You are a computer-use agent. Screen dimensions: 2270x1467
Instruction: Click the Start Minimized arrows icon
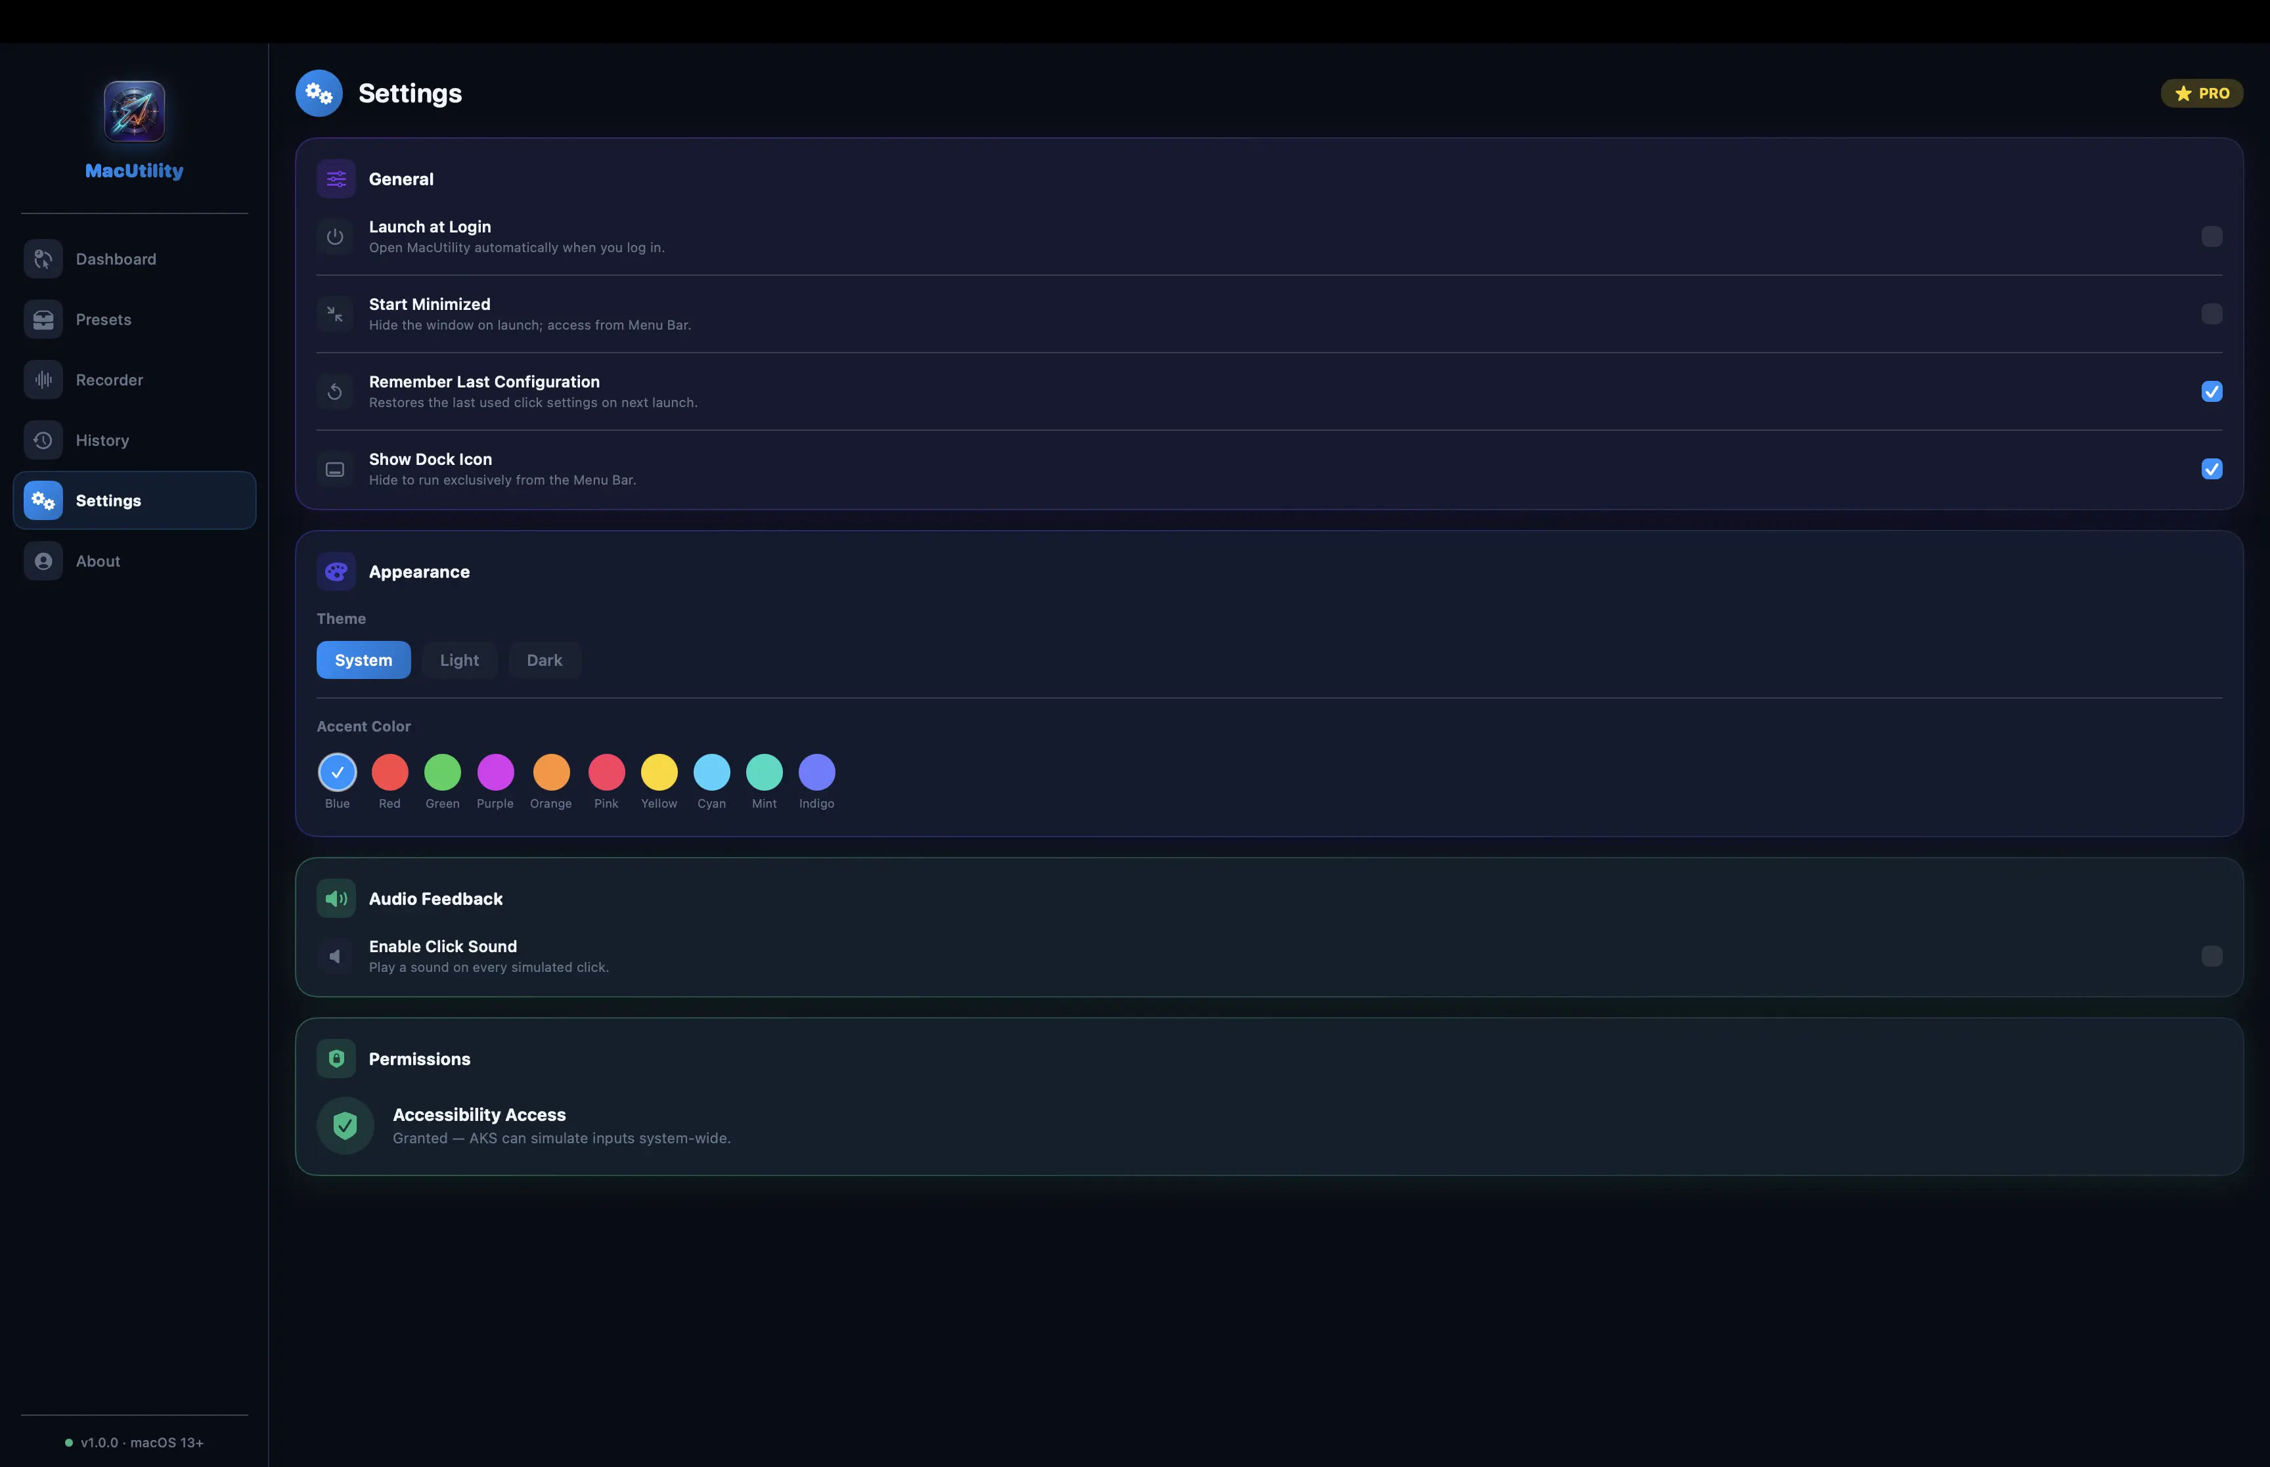[x=335, y=315]
